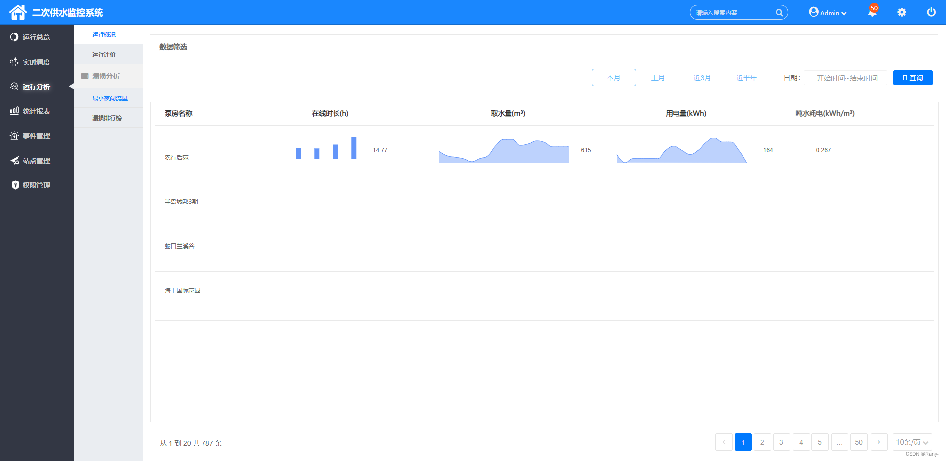Screen dimensions: 946x461
Task: Filter by 本月 button
Action: point(613,77)
